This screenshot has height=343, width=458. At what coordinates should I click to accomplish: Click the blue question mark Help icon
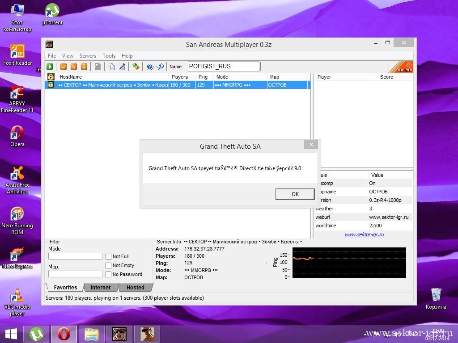point(150,67)
